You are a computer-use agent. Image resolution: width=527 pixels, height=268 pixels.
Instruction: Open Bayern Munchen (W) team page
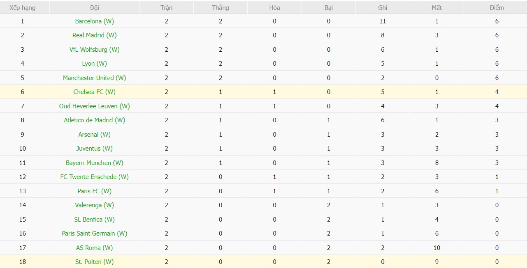click(94, 163)
